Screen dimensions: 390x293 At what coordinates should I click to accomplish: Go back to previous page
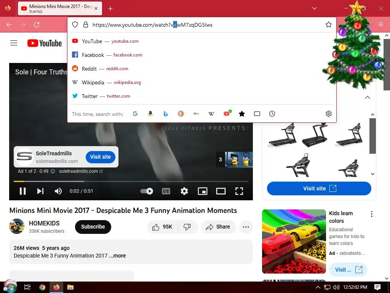pyautogui.click(x=9, y=25)
